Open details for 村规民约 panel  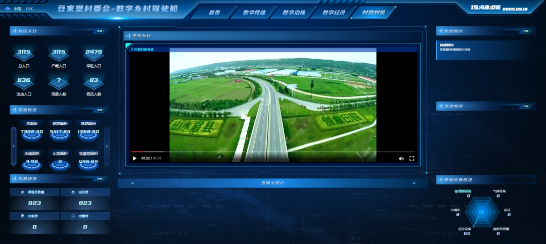[526, 31]
